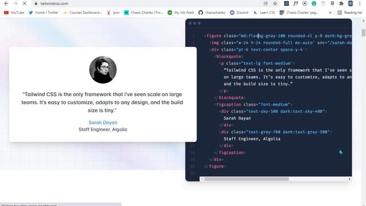Viewport: 366px width, 206px height.
Task: Open the green Grammarly extension
Action: coord(314,3)
